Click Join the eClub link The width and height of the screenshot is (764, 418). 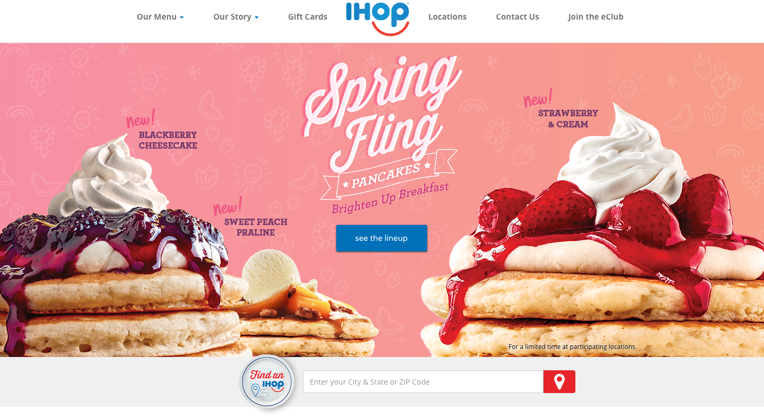(596, 17)
